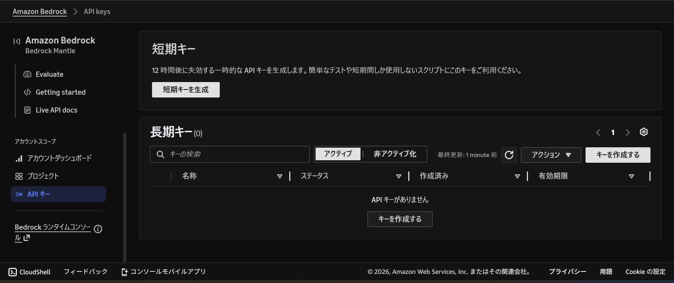Click the Getting started code icon

(x=27, y=92)
